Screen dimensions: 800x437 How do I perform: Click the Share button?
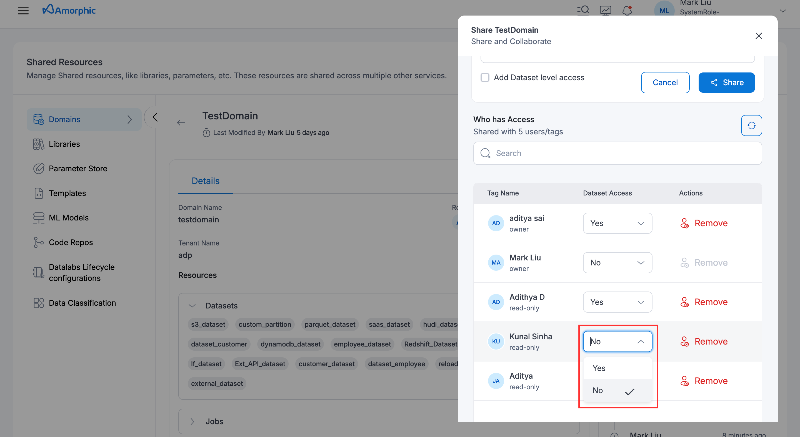[726, 82]
